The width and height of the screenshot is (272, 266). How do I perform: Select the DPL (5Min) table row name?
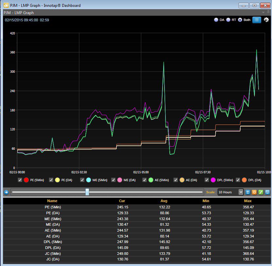(53, 242)
